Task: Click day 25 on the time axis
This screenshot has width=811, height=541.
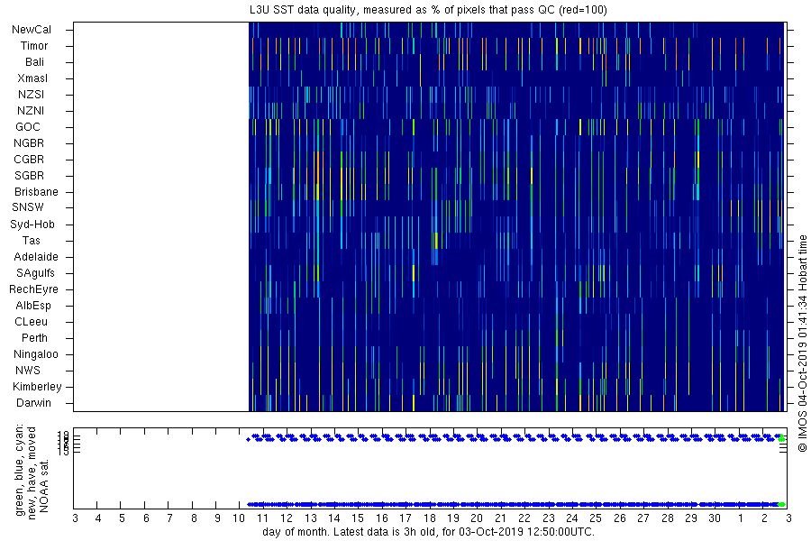Action: pos(596,518)
